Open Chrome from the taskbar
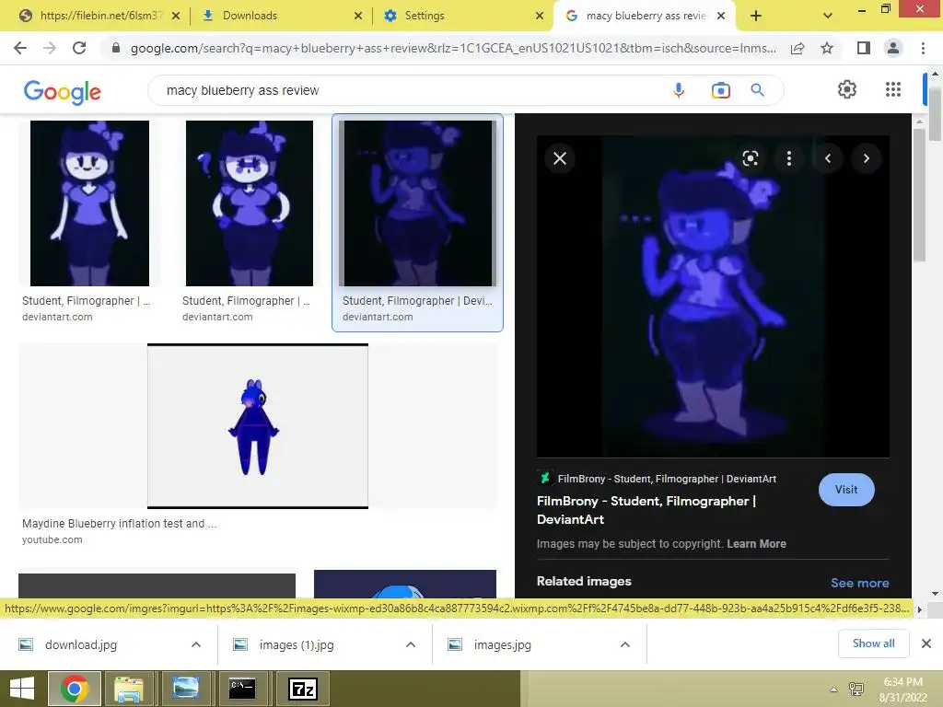Image resolution: width=943 pixels, height=707 pixels. (75, 689)
